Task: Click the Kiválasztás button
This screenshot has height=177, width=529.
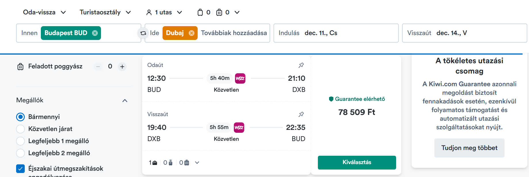Action: 357,163
